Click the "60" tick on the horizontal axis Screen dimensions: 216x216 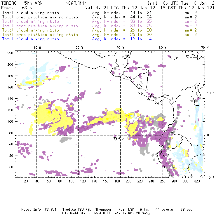tap(49, 181)
